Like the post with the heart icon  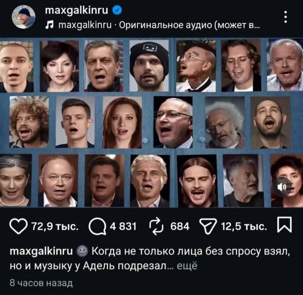click(18, 226)
